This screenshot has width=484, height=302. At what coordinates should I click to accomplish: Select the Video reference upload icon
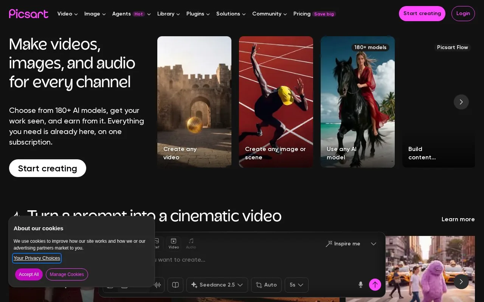click(174, 243)
